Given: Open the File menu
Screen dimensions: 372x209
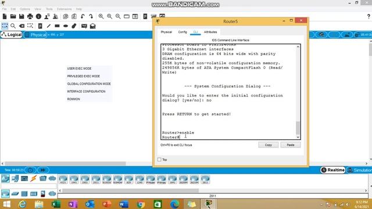Looking at the screenshot, I should coord(5,9).
